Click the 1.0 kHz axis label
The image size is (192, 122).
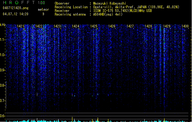(x=2, y=55)
